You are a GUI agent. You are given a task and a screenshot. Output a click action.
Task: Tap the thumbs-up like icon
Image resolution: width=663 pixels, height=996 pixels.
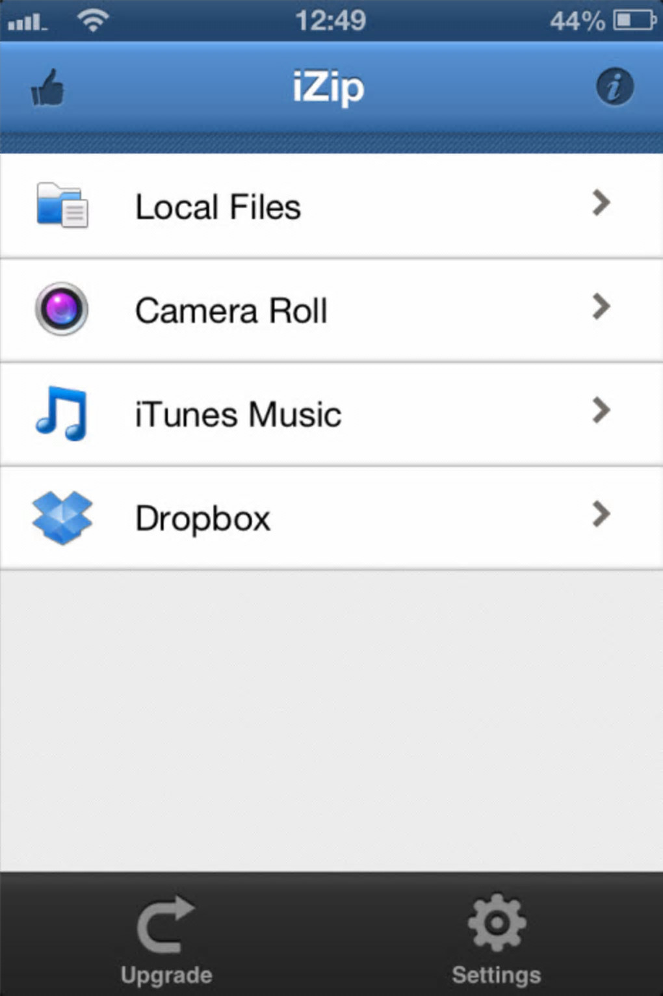click(48, 88)
